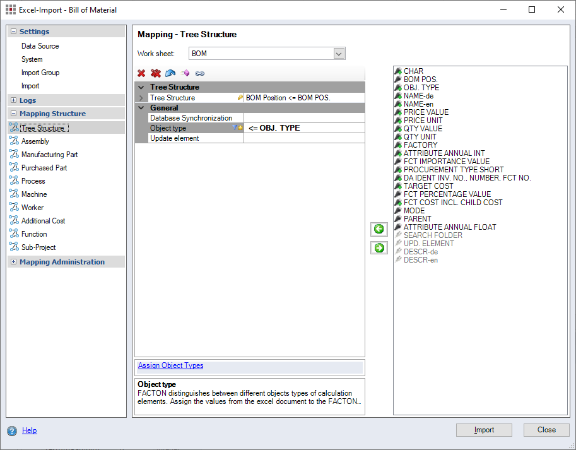Viewport: 576px width, 450px height.
Task: Click the chain link toolbar icon
Action: tap(199, 74)
